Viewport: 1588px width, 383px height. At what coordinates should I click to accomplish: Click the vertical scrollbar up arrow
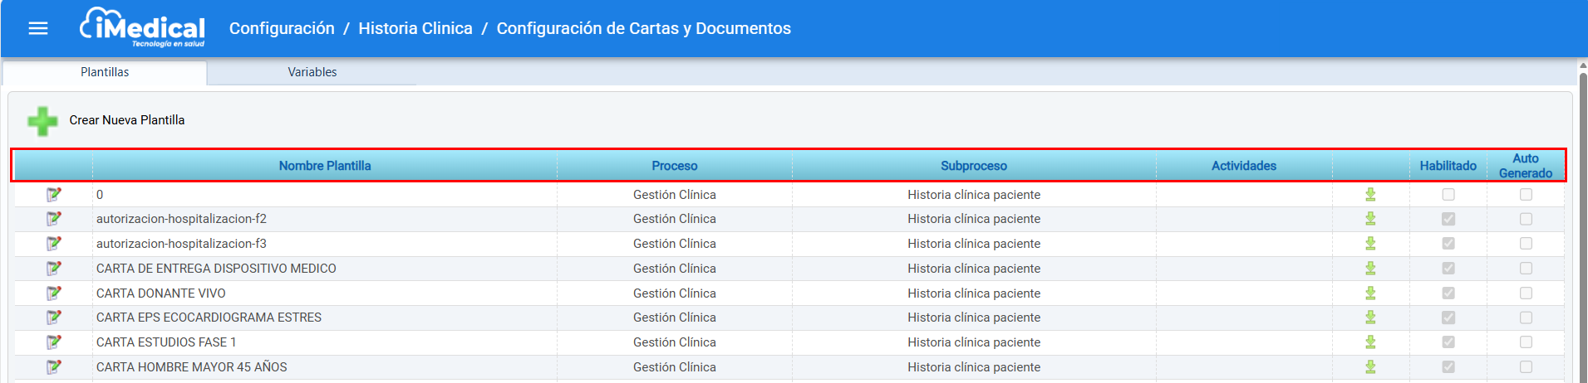1582,65
